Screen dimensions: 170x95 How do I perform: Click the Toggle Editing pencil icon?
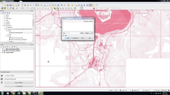(x=20, y=8)
